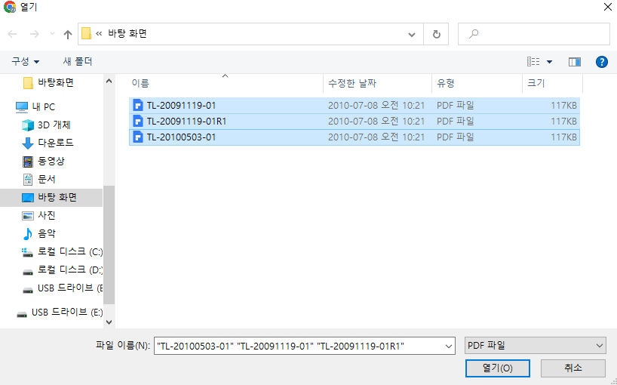Click the 동영상 film strip icon
617x385 pixels.
click(x=28, y=162)
